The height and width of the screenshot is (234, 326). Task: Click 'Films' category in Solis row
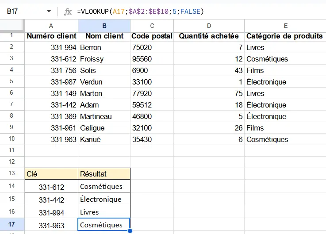[x=285, y=70]
